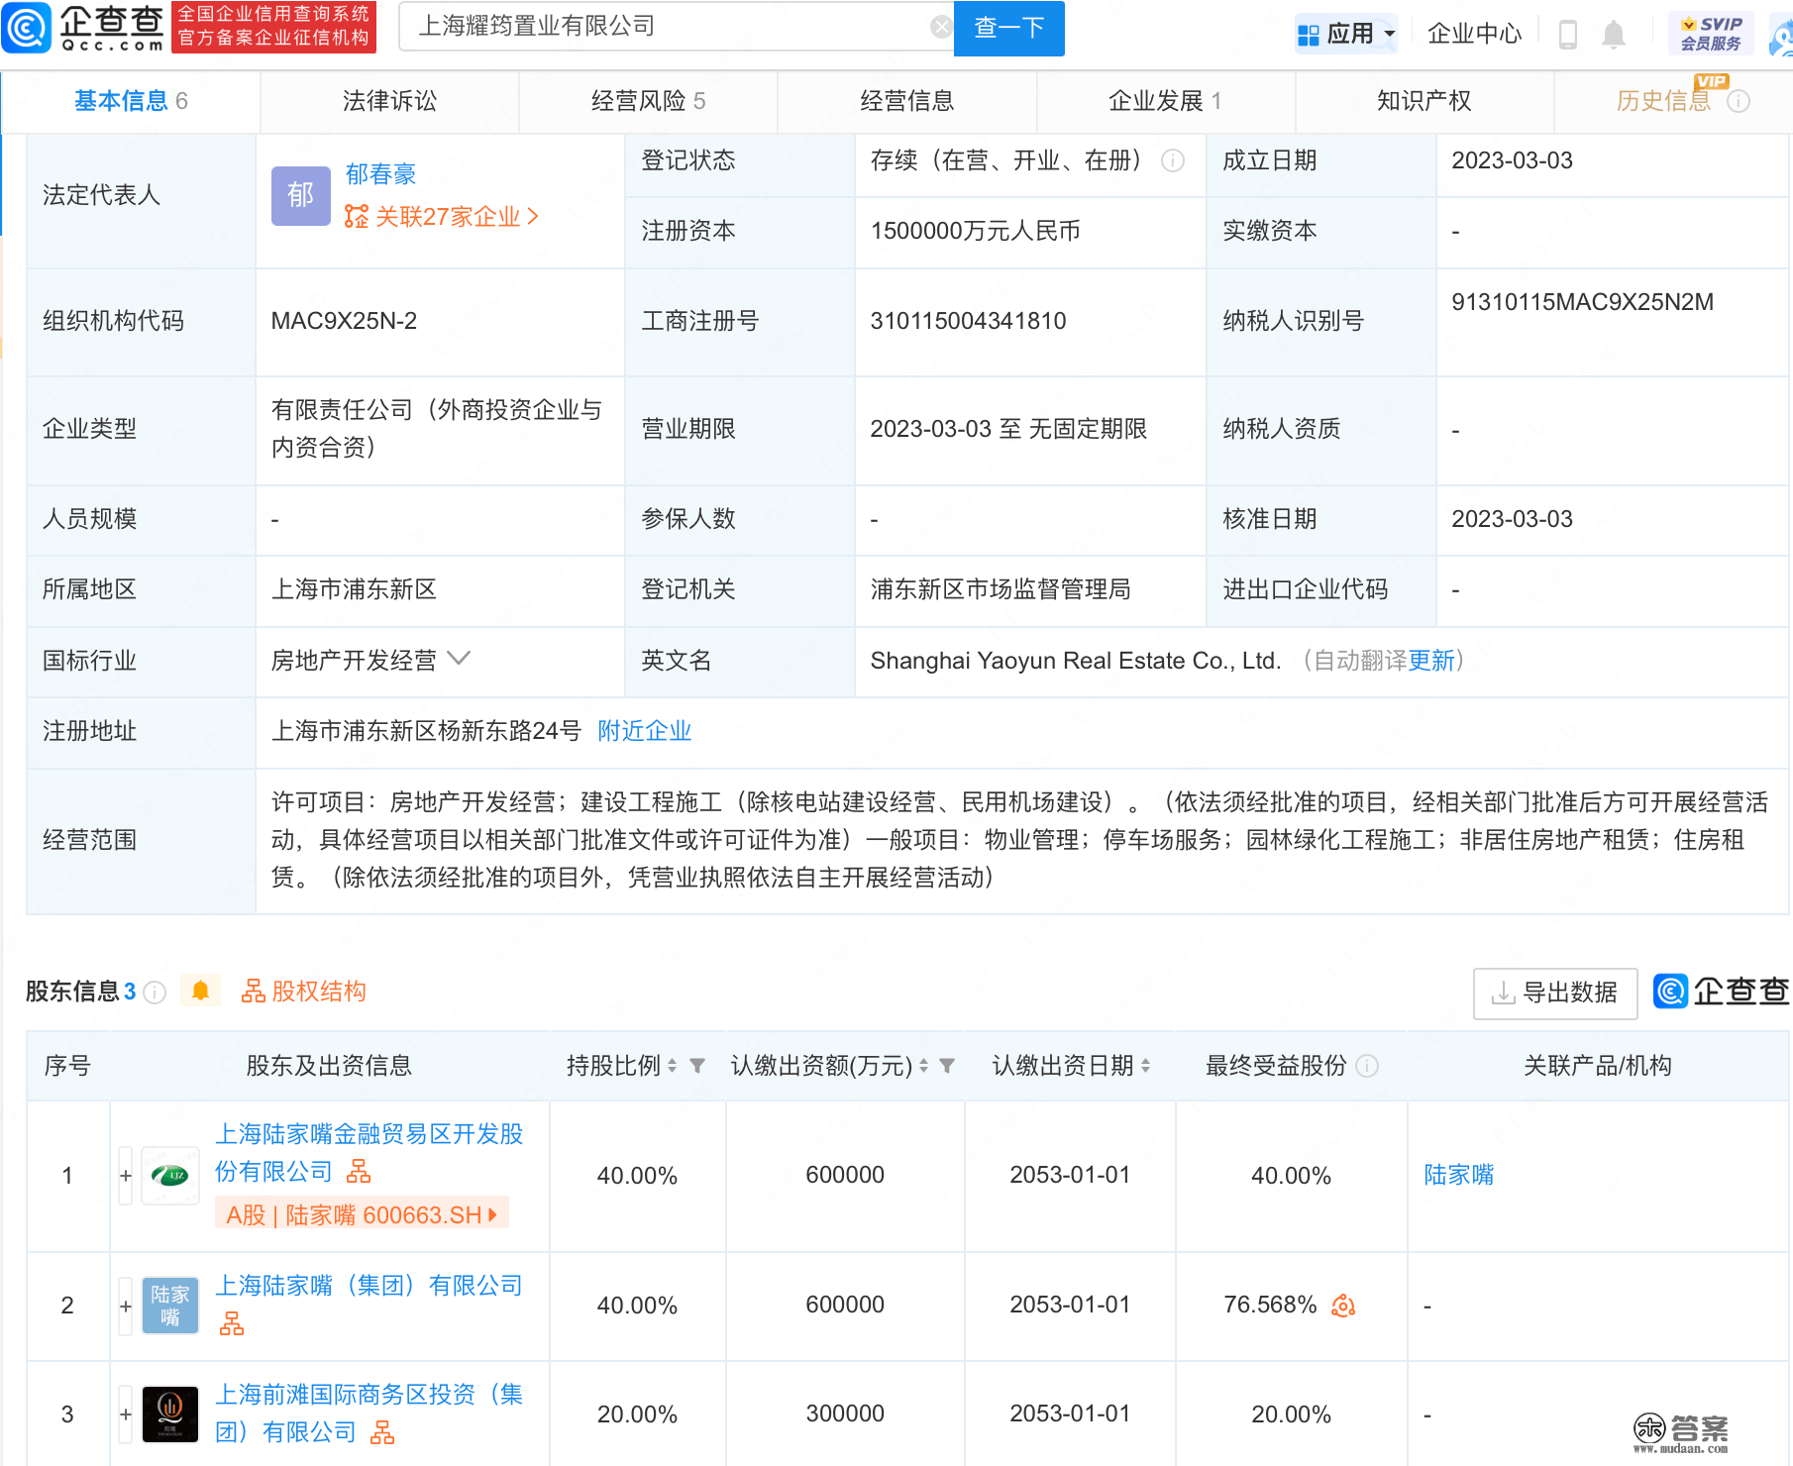Expand row 1 shareholder plus button
This screenshot has width=1793, height=1466.
pos(126,1176)
